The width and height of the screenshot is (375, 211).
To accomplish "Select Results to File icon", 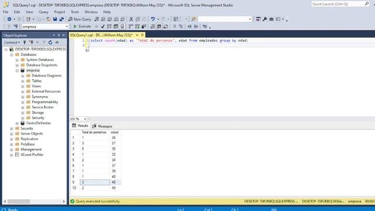I will [x=165, y=26].
